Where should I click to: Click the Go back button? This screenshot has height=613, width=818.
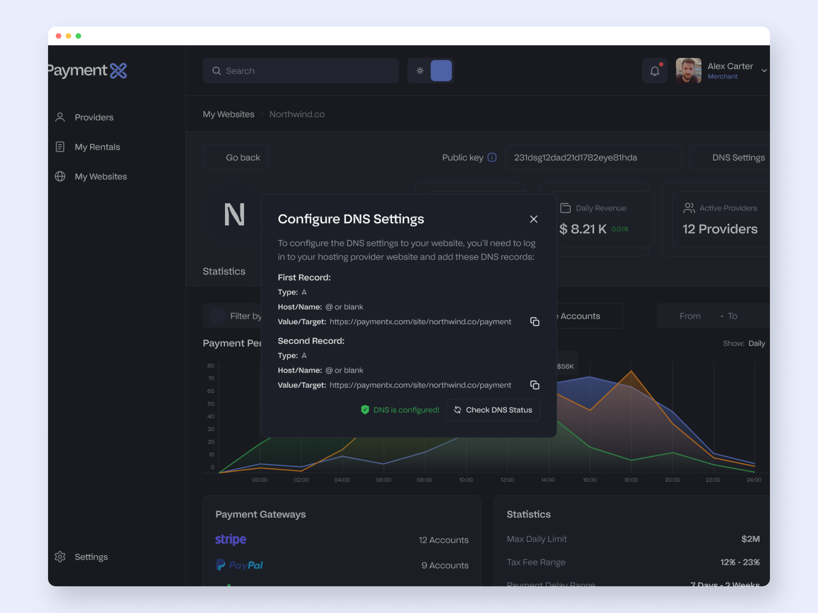[x=235, y=157]
